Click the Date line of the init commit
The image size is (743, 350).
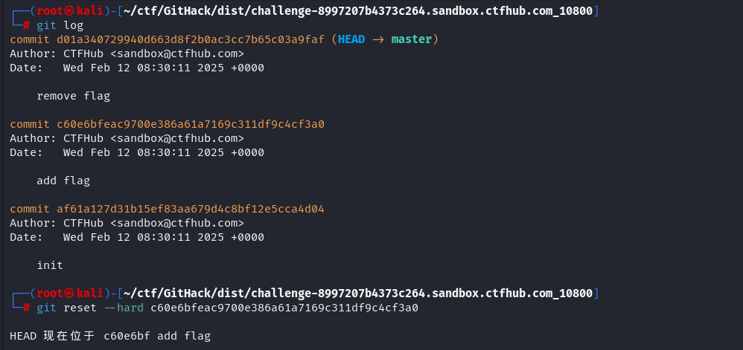tap(137, 237)
